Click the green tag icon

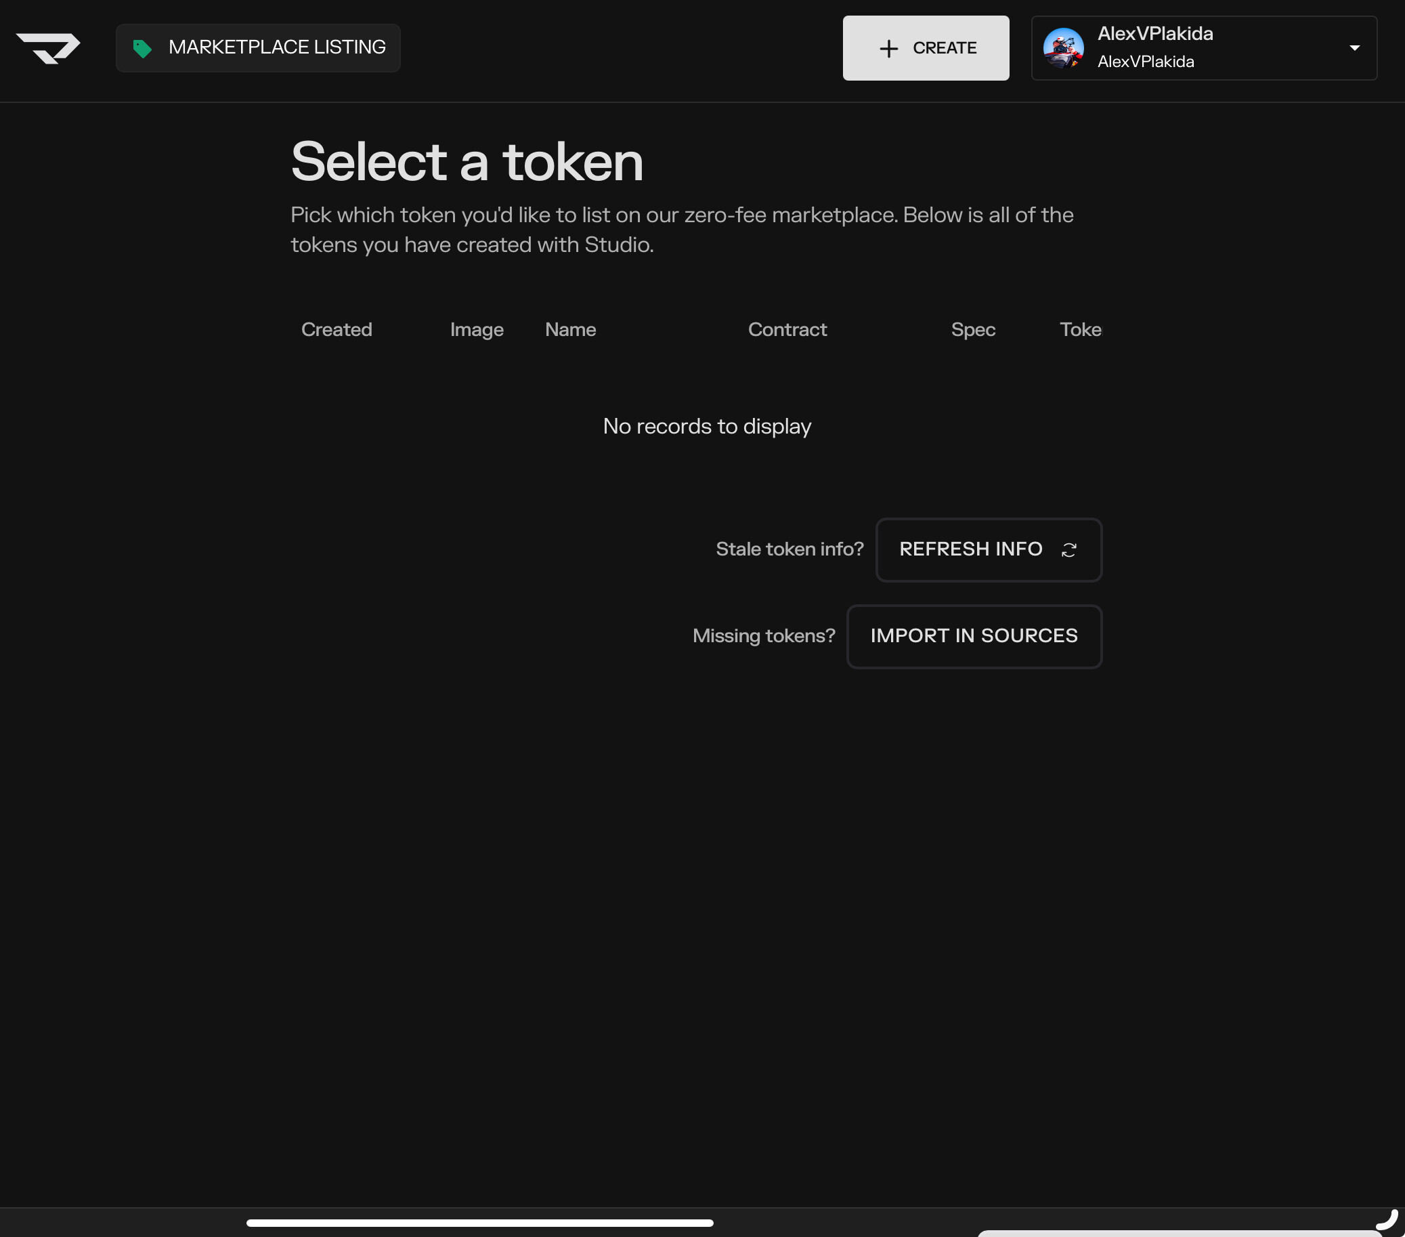(142, 48)
